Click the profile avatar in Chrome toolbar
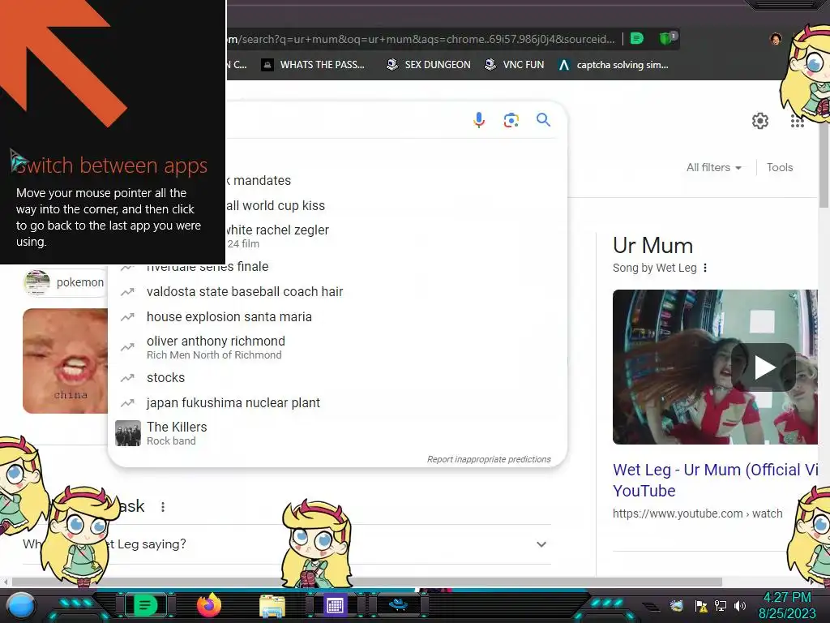Viewport: 830px width, 623px height. [x=776, y=39]
